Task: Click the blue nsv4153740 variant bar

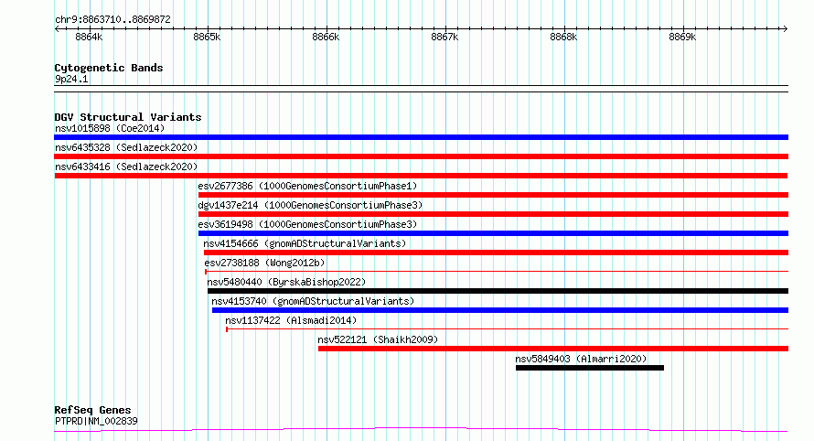Action: click(500, 310)
